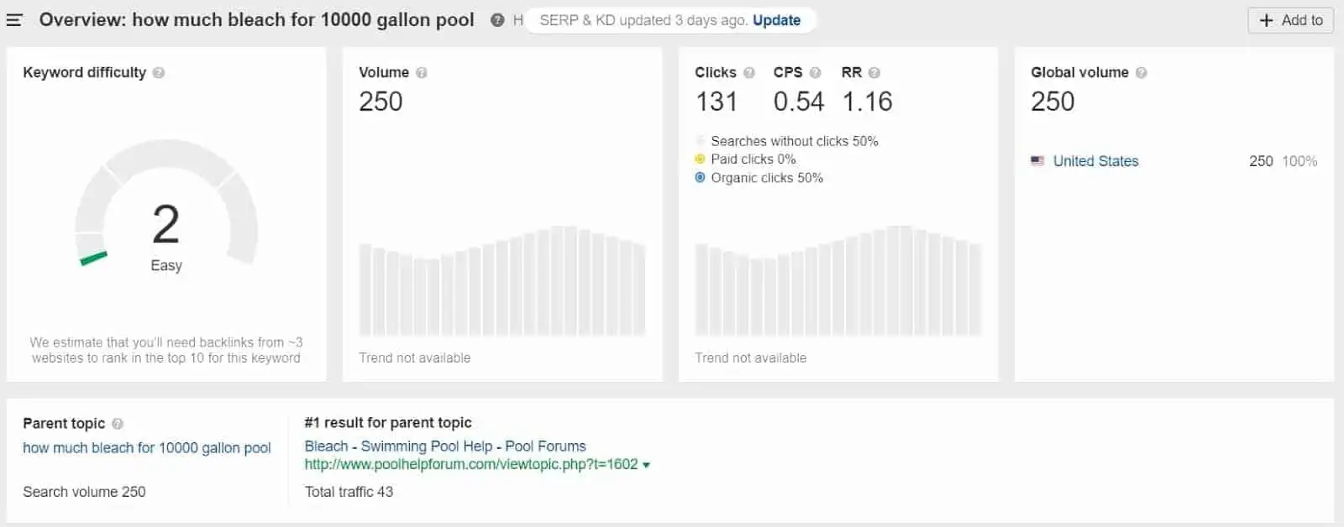Click the yellow Paid clicks legend dot
The width and height of the screenshot is (1344, 527).
[x=700, y=159]
